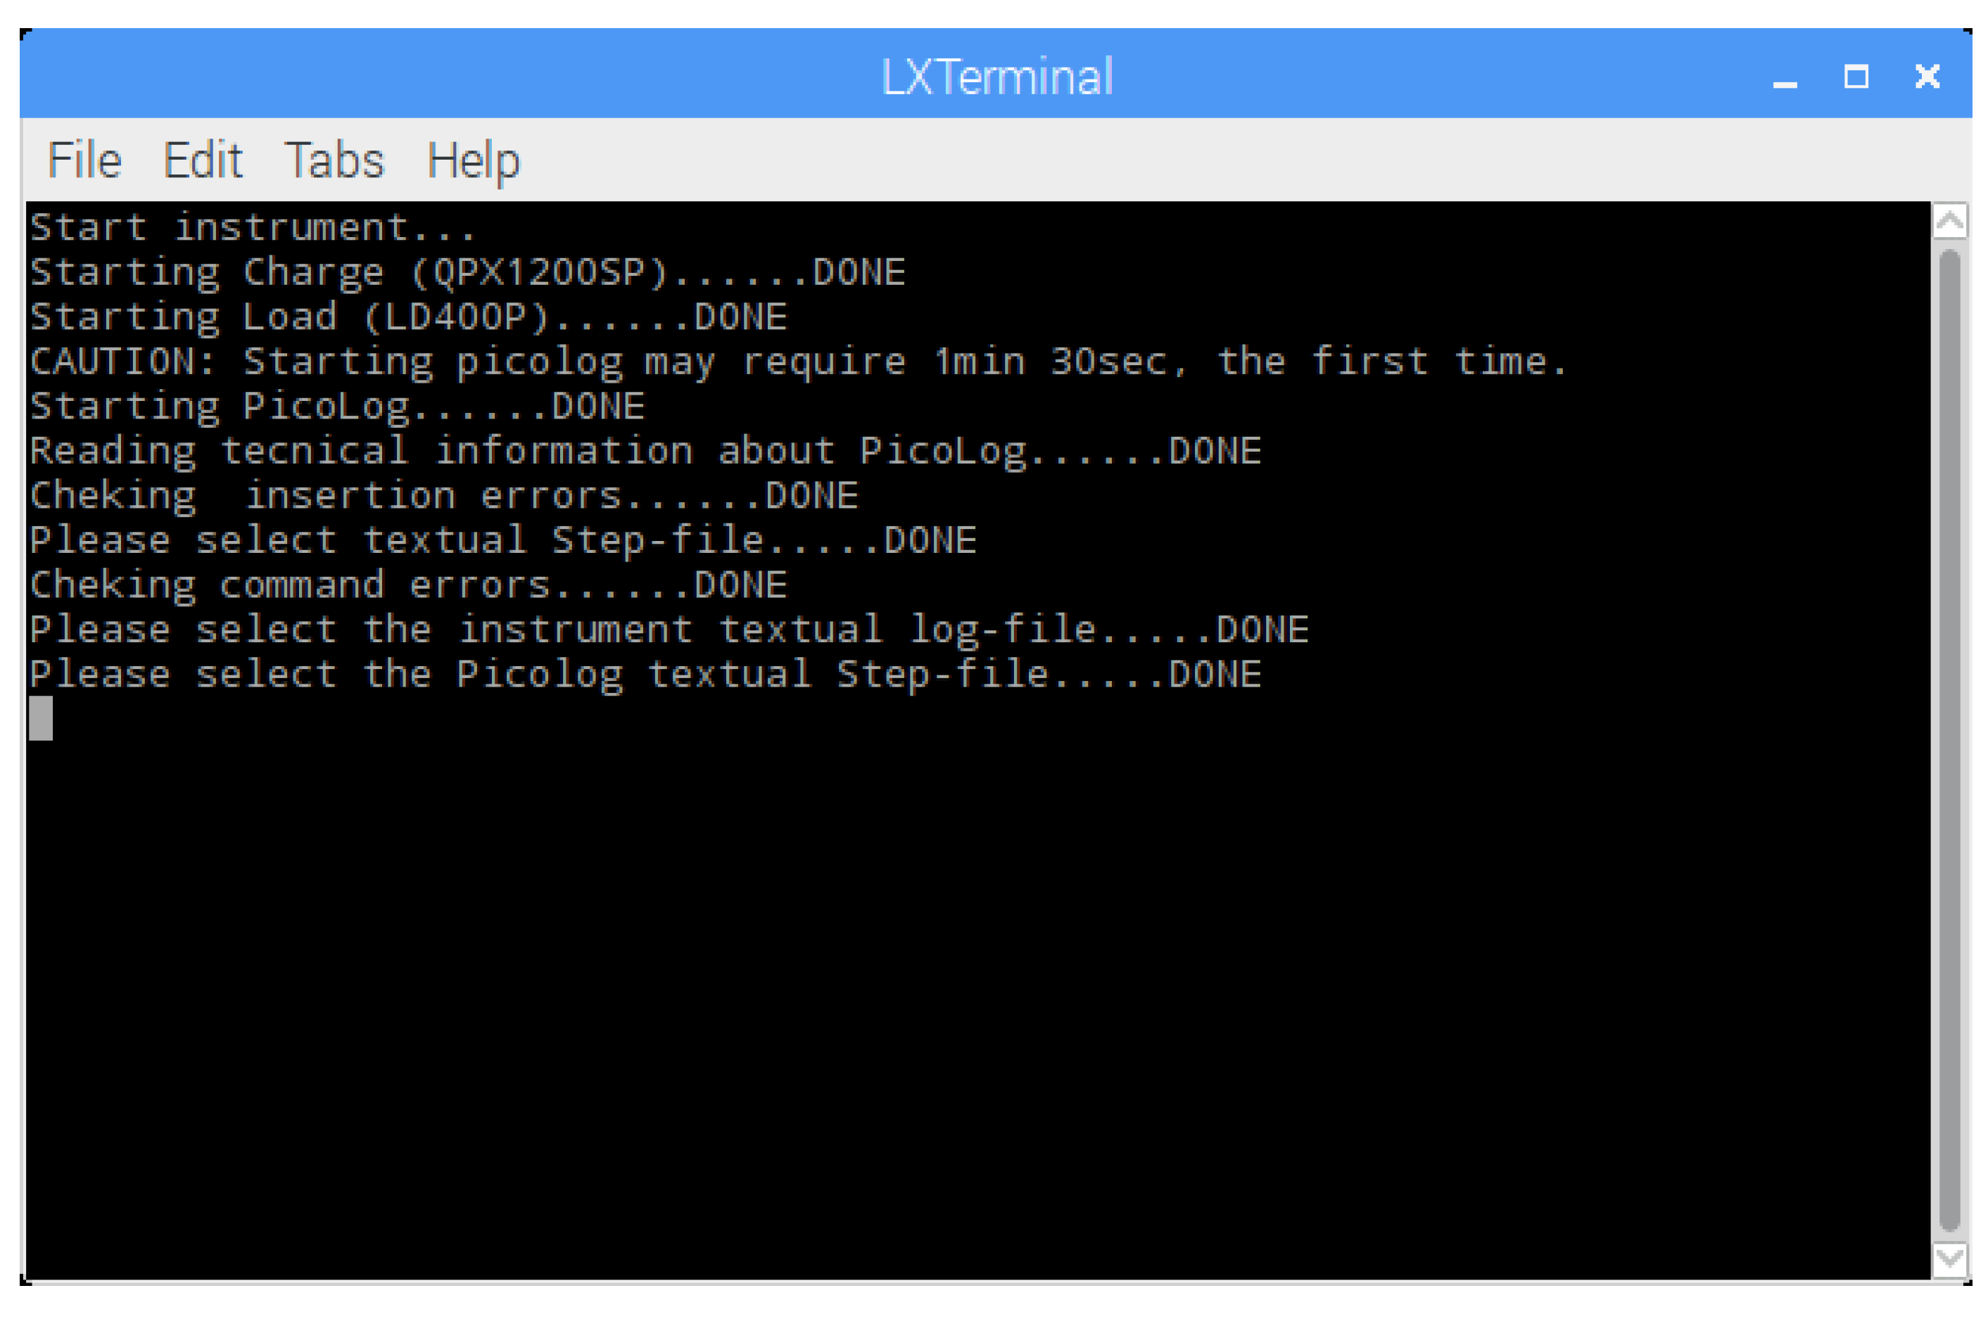Viewport: 1988px width, 1319px height.
Task: Click the vertical scrollbar thumb
Action: pyautogui.click(x=1949, y=740)
